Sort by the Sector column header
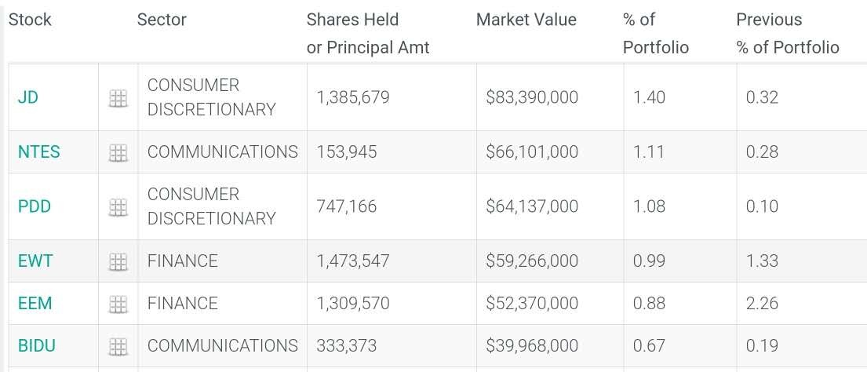867x372 pixels. 162,20
